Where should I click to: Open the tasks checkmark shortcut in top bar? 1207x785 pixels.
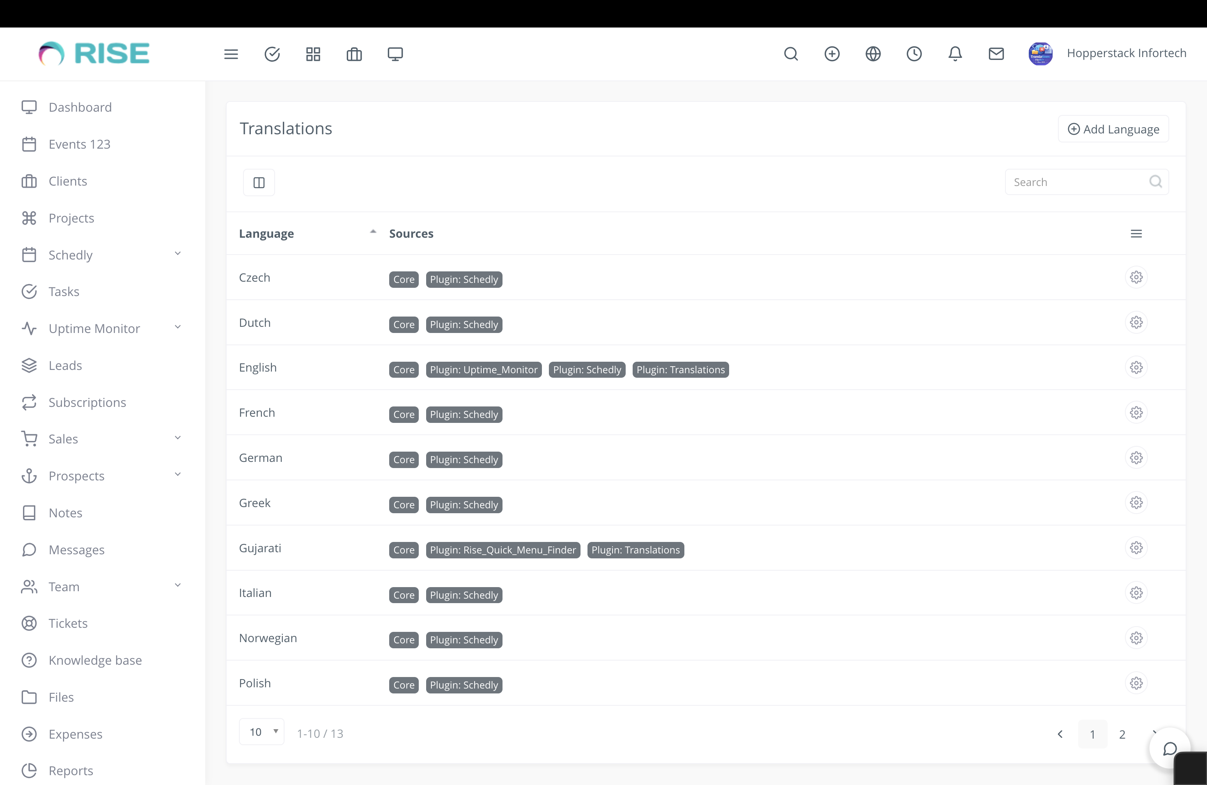pos(272,54)
